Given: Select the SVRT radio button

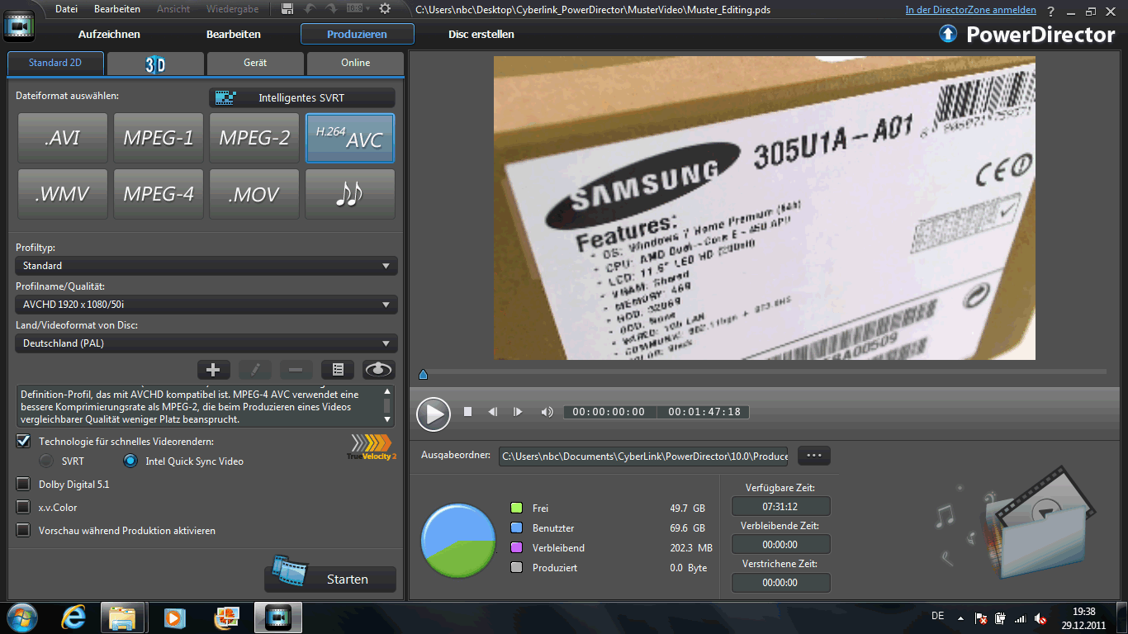Looking at the screenshot, I should 47,461.
